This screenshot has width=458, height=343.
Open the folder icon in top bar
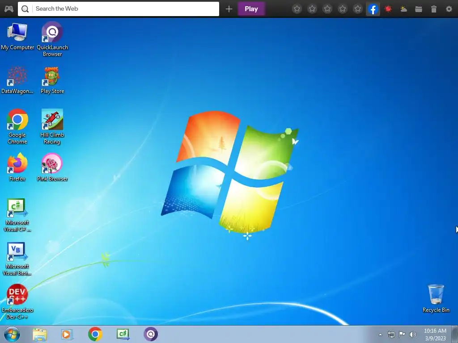[419, 9]
